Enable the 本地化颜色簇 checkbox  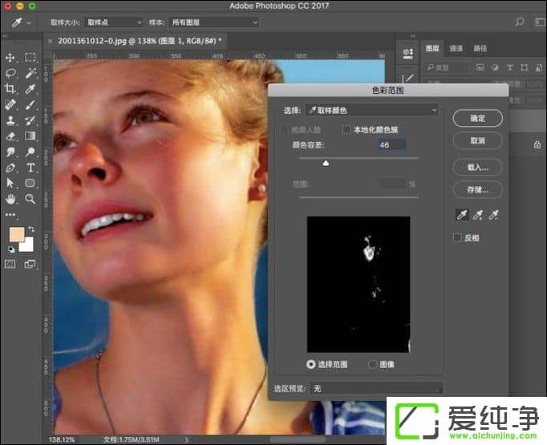pos(347,129)
